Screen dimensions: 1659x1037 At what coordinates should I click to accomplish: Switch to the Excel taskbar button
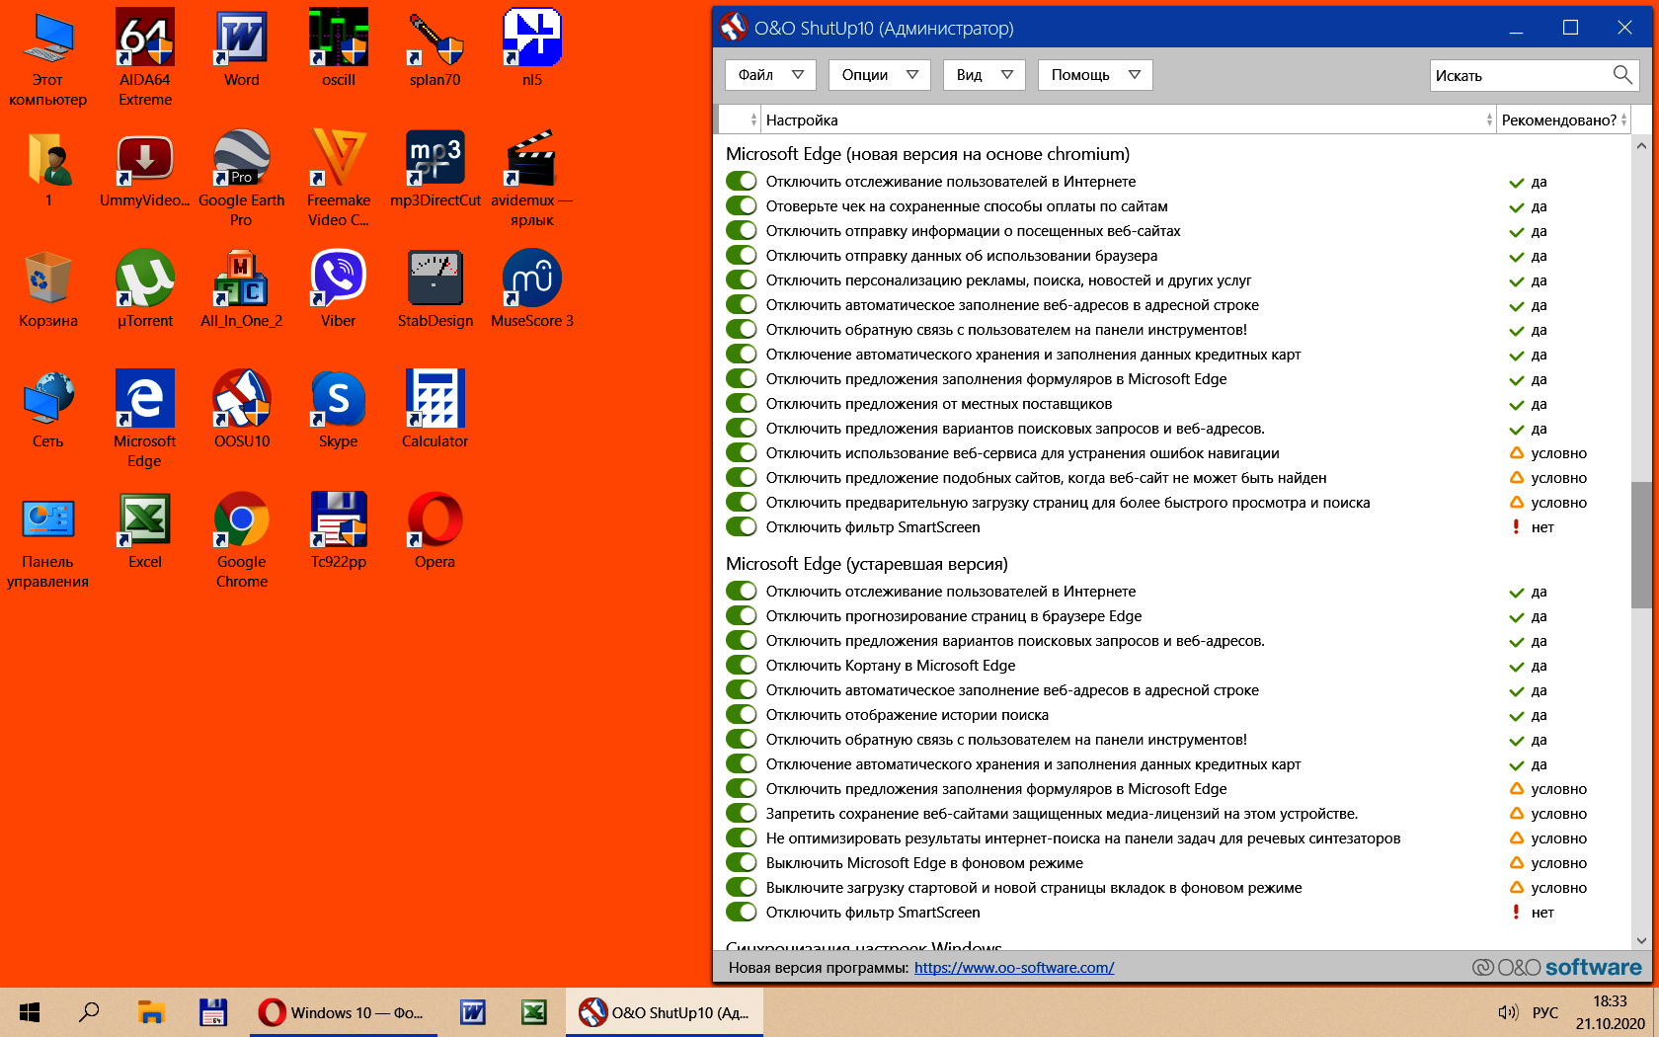[534, 1012]
